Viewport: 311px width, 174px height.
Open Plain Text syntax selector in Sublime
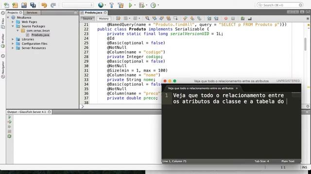[x=288, y=161]
